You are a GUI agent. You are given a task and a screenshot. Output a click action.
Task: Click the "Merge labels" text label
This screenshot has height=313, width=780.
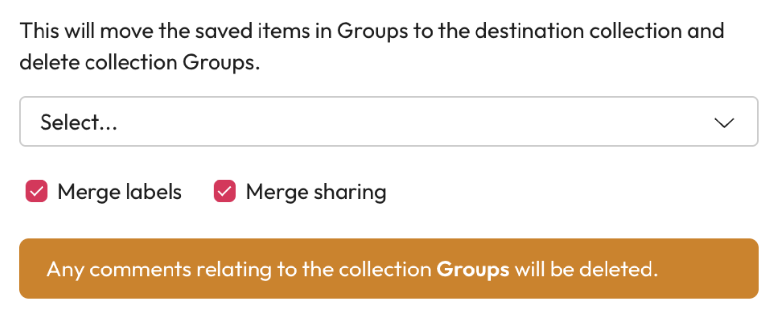pyautogui.click(x=120, y=192)
